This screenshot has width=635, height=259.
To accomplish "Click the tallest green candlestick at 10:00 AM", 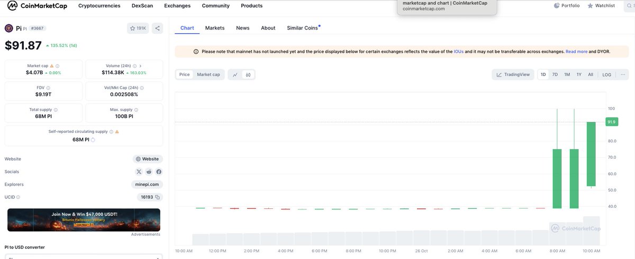I will tap(591, 154).
